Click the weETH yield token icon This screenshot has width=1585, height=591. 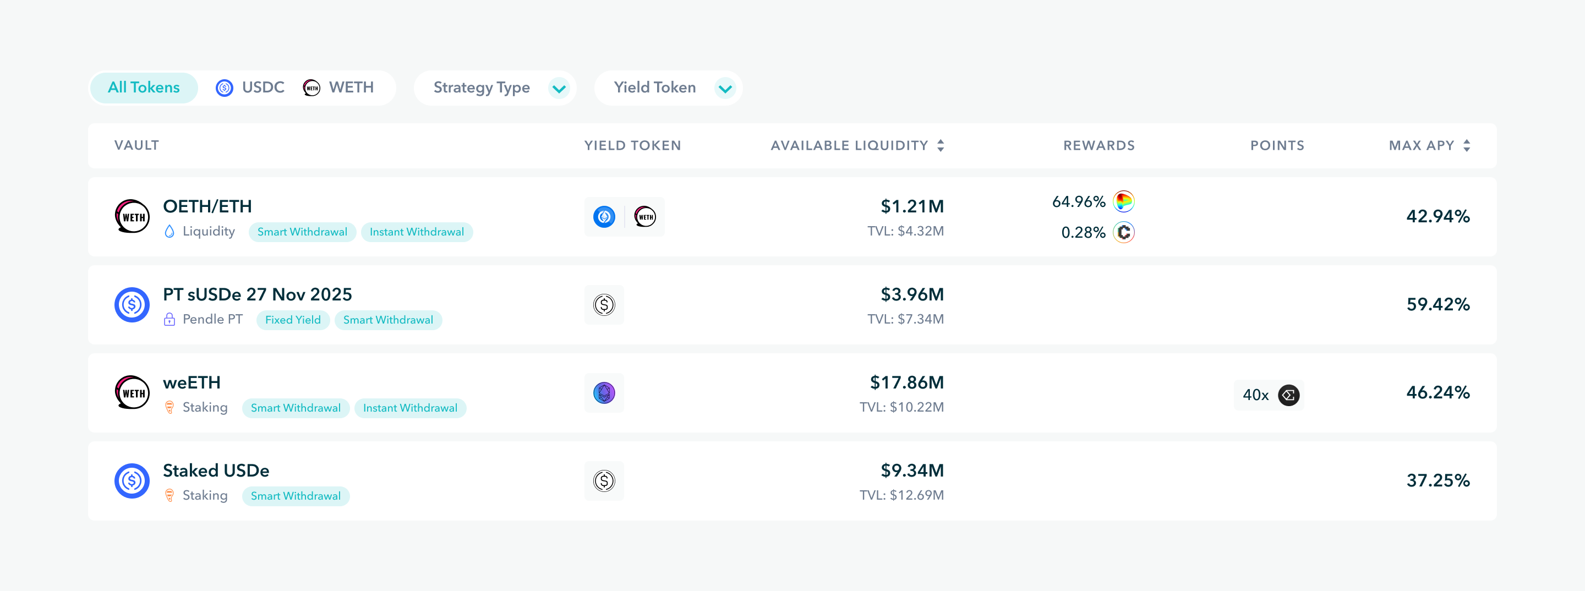[604, 393]
